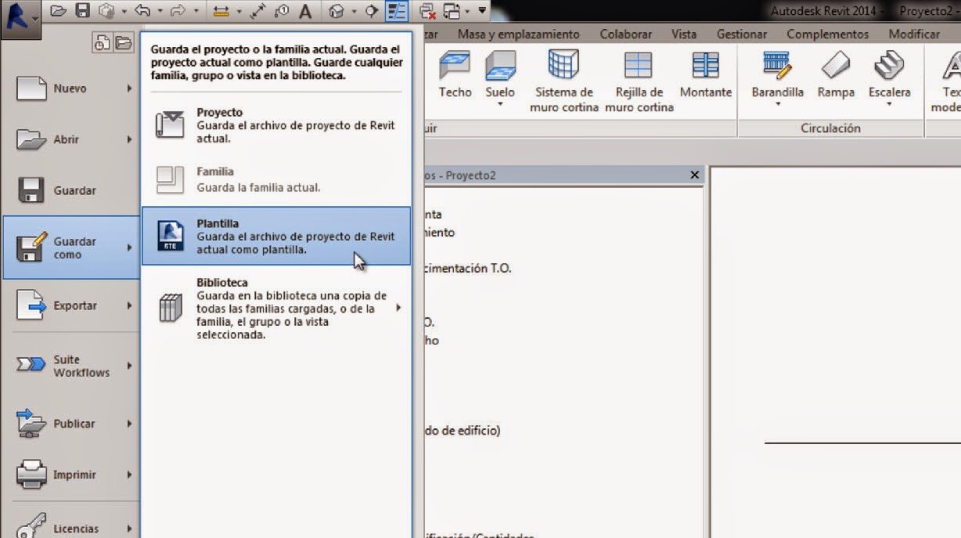Expand the Suelo dropdown arrow
This screenshot has height=538, width=961.
pos(500,105)
